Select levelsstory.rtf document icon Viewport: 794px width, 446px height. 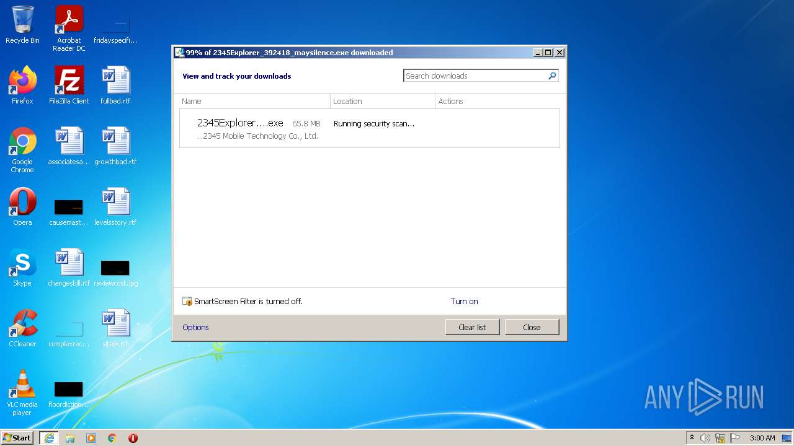tap(115, 207)
